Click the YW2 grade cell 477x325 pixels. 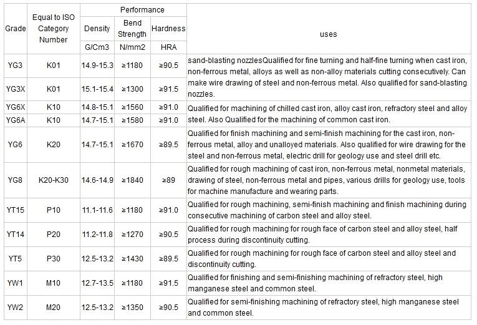pyautogui.click(x=14, y=307)
